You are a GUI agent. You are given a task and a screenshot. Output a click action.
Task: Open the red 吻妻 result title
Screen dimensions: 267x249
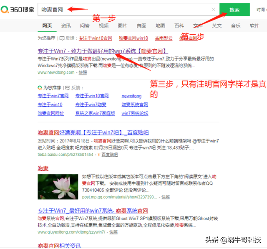tap(43, 168)
